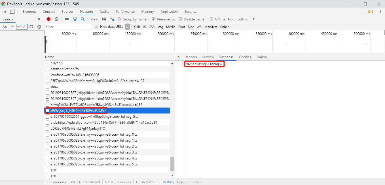The image size is (385, 185).
Task: Filter requests by Other type
Action: click(225, 27)
